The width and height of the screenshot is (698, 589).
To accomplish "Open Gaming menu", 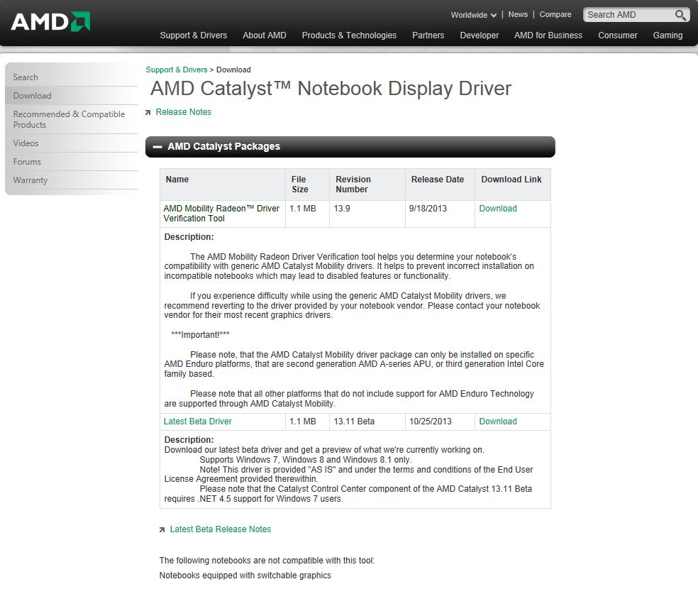I will coord(667,35).
